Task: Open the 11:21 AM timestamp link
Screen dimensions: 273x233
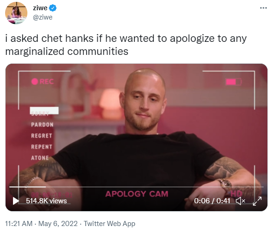Action: pyautogui.click(x=19, y=224)
